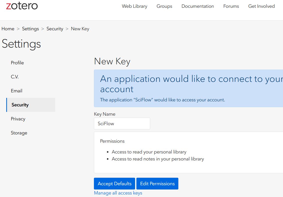The image size is (283, 197).
Task: Focus the Key Name text field
Action: 122,124
